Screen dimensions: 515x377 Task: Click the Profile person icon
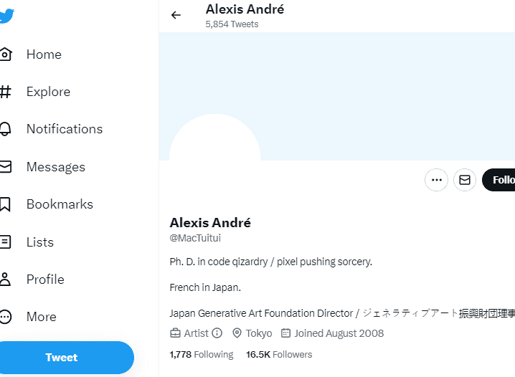click(x=5, y=280)
